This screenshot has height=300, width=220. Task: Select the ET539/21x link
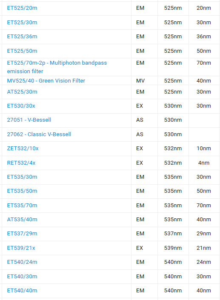(21, 248)
